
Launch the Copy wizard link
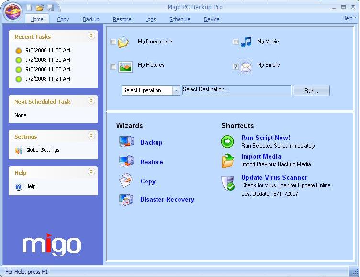(148, 181)
